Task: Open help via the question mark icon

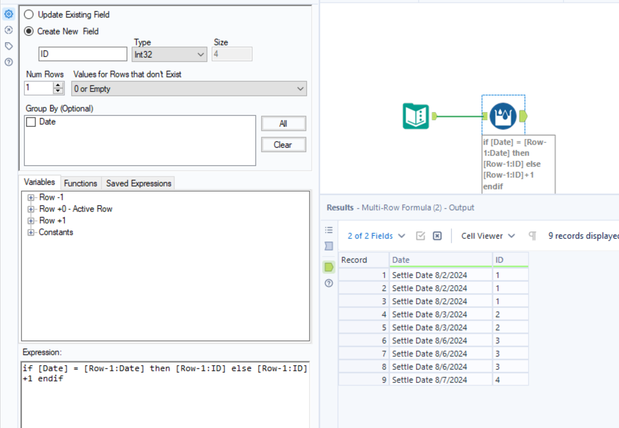Action: [8, 62]
